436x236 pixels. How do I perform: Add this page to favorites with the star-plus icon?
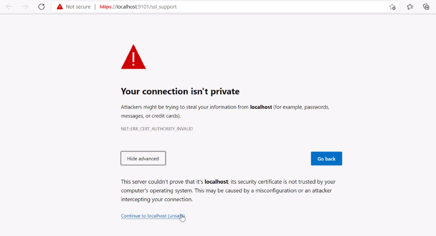click(x=392, y=7)
